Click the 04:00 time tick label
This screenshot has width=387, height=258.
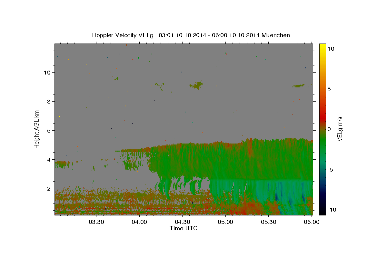pos(139,222)
